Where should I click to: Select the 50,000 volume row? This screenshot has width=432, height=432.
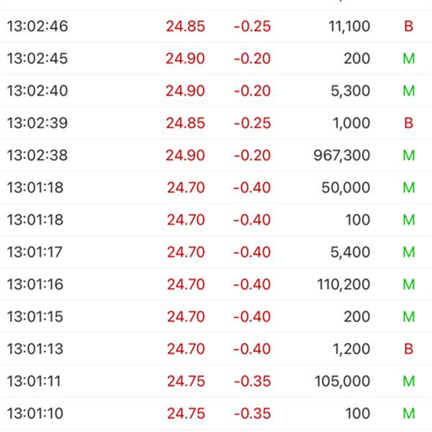pos(216,187)
